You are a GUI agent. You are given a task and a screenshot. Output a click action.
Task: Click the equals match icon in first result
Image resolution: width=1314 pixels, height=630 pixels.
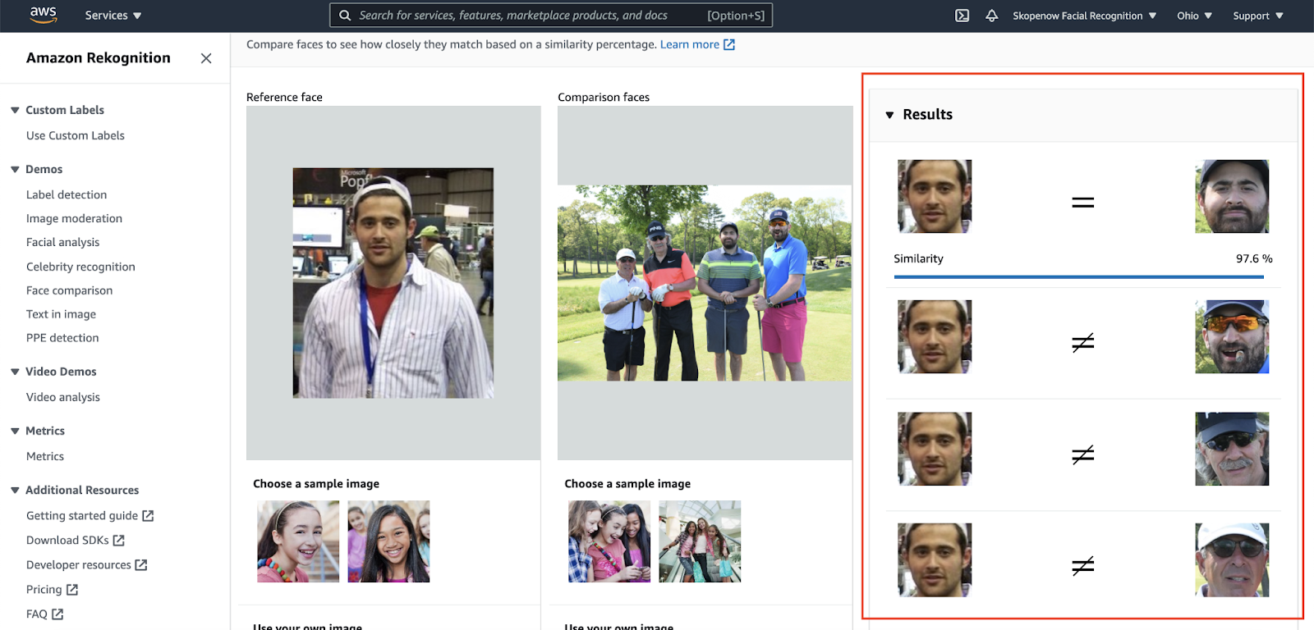(x=1083, y=203)
